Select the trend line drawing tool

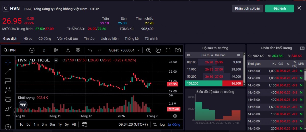pos(8,72)
